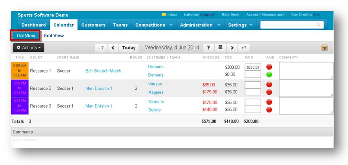The image size is (348, 165).
Task: Switch to Grid View
Action: pos(54,36)
